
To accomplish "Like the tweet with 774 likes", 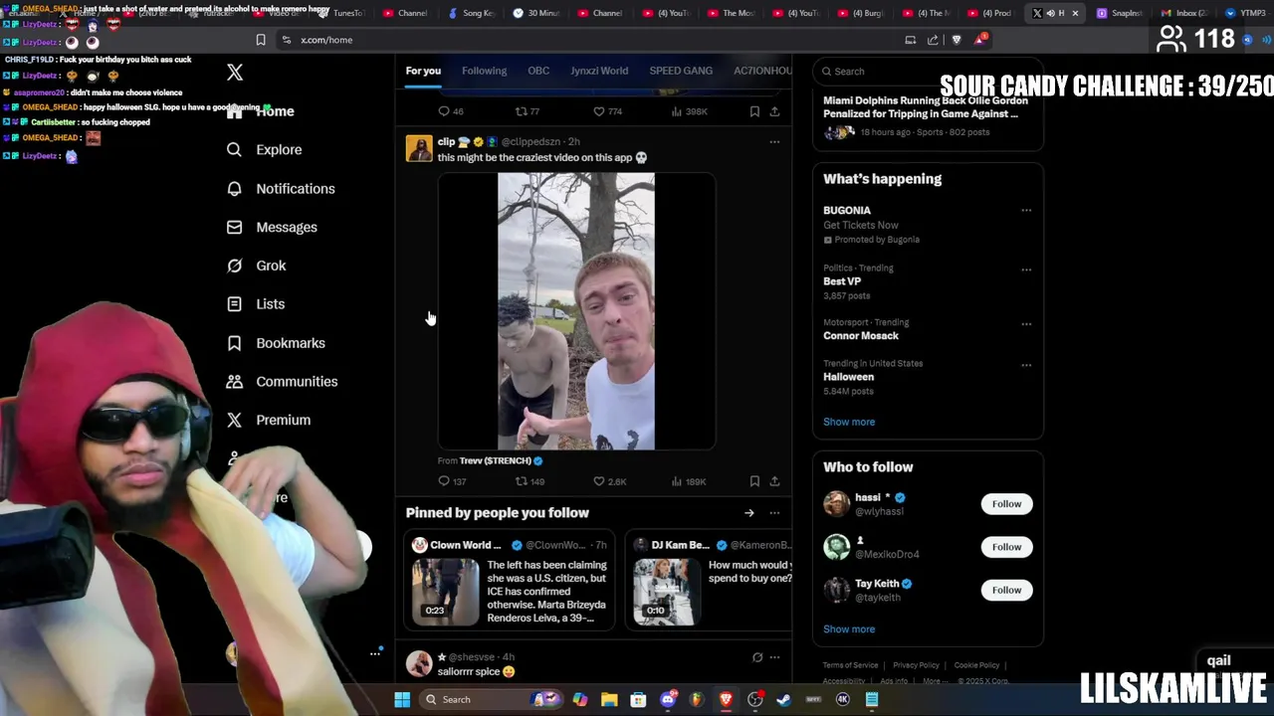I will tap(607, 111).
